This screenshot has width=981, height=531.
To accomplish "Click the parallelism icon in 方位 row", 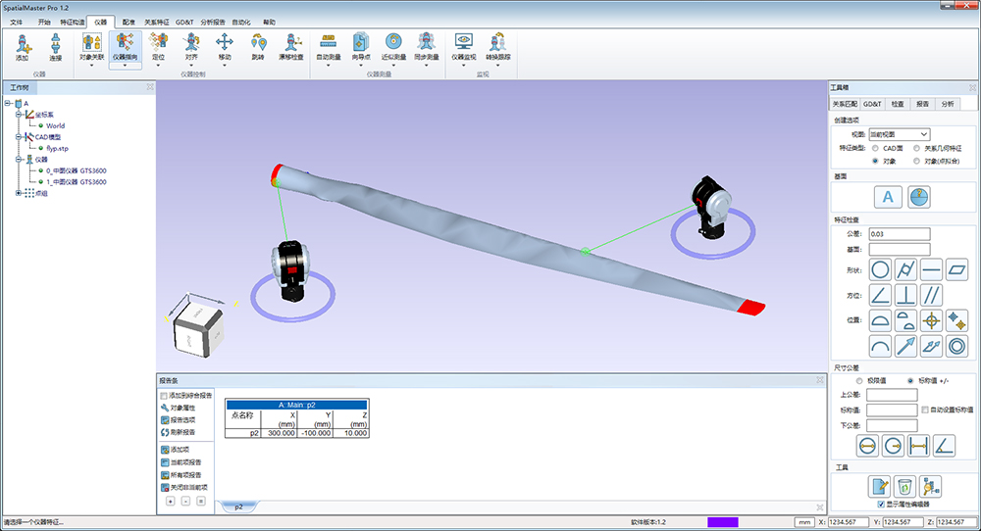I will [932, 294].
